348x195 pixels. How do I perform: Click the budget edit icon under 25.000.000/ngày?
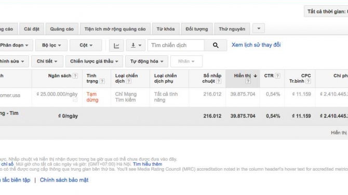pos(75,100)
